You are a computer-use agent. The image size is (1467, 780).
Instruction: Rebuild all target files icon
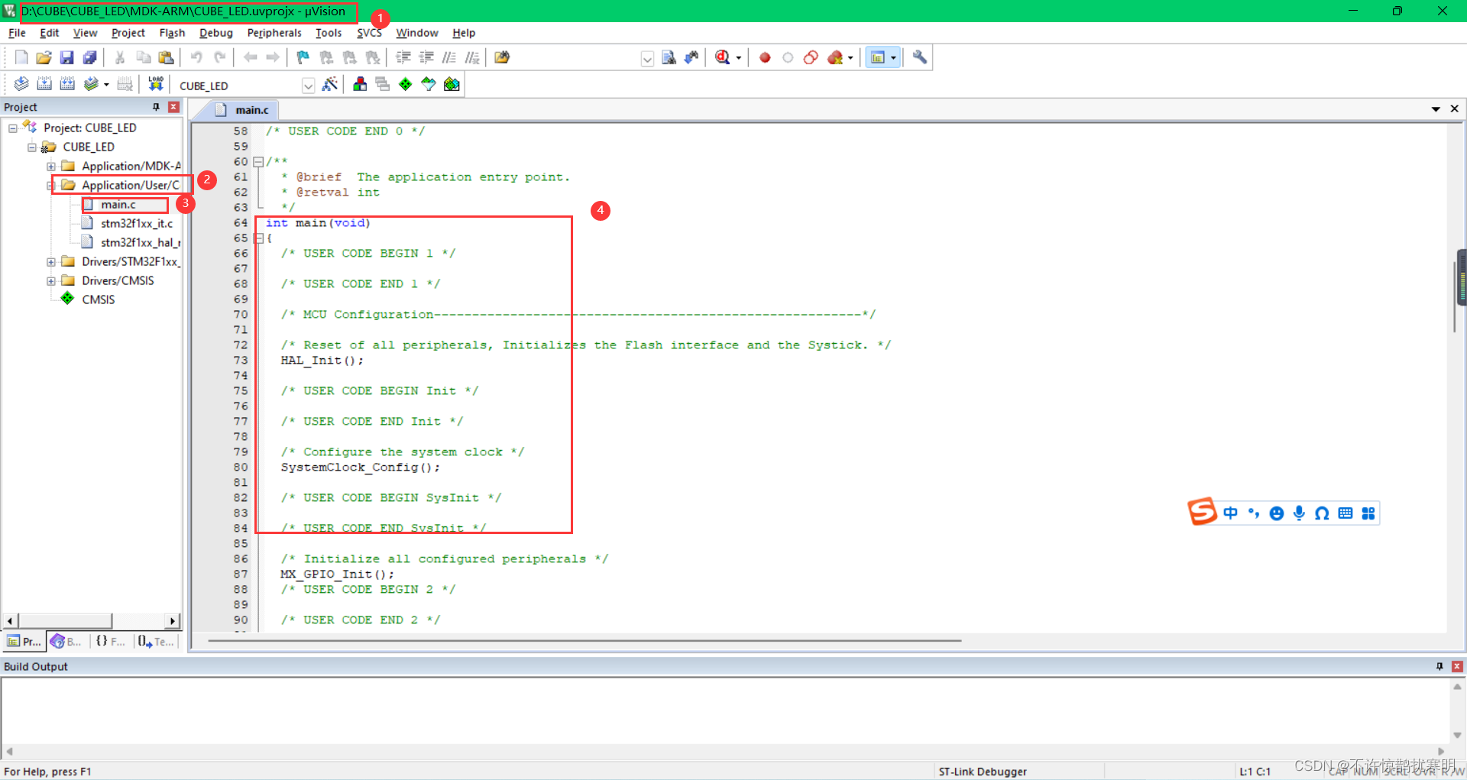tap(67, 84)
